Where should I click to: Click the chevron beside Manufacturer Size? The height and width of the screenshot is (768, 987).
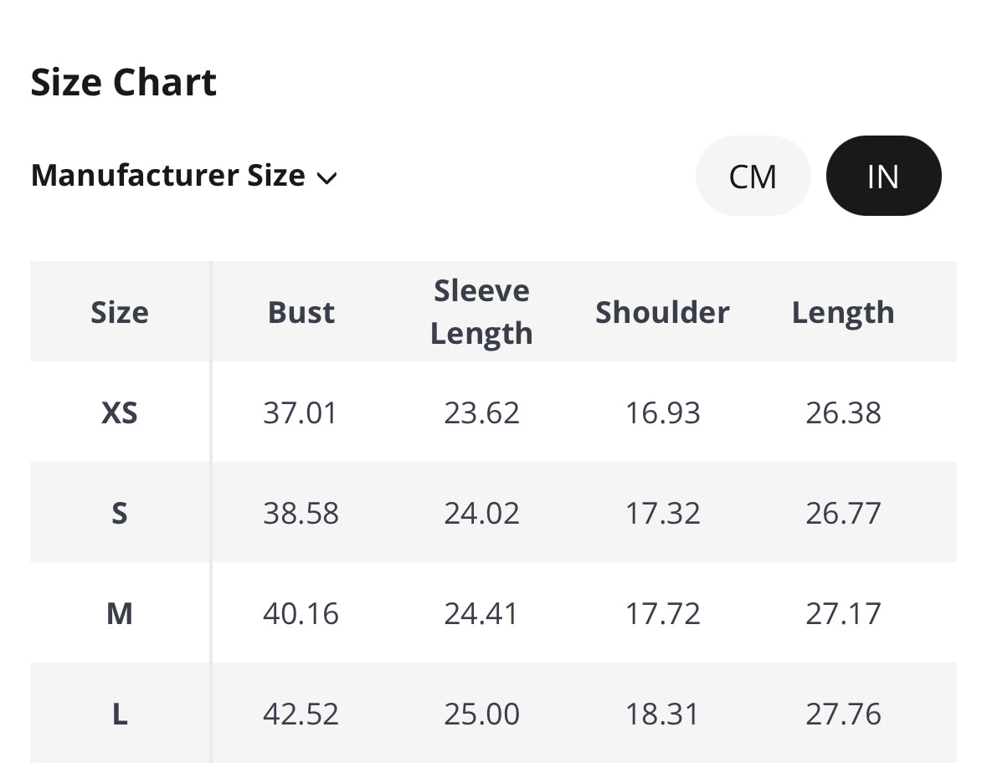pyautogui.click(x=326, y=177)
